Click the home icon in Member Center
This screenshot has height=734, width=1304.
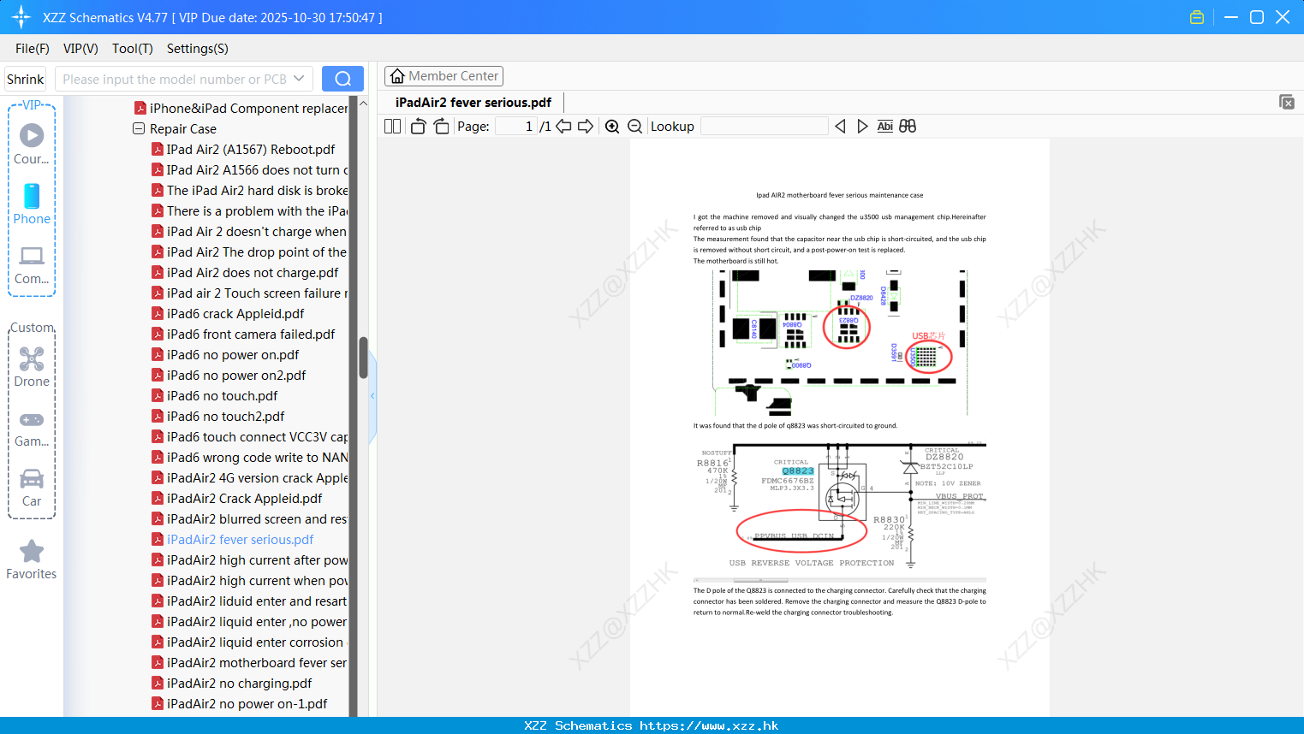click(397, 76)
